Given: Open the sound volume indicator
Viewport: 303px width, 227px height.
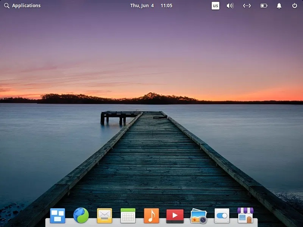Looking at the screenshot, I should (231, 6).
